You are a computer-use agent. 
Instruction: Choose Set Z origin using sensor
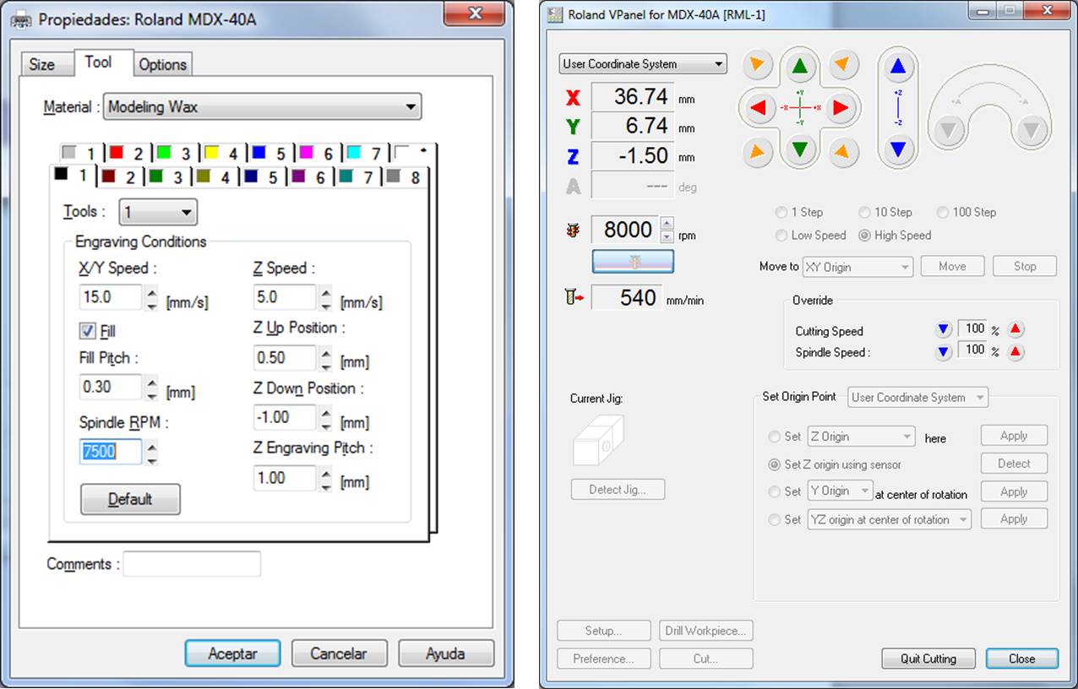tap(774, 464)
